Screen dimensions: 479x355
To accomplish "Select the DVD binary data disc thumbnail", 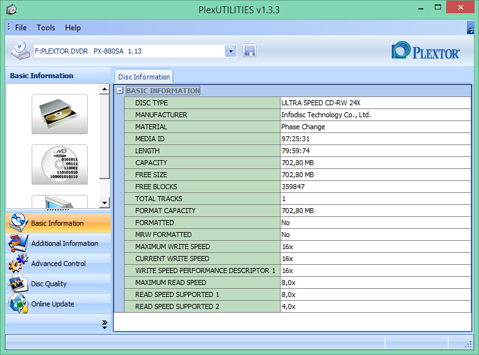I will (59, 165).
